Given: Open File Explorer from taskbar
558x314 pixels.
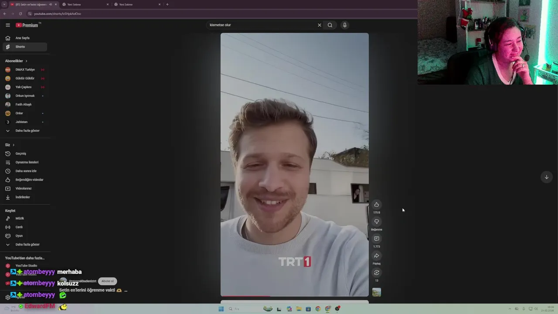Looking at the screenshot, I should [299, 309].
